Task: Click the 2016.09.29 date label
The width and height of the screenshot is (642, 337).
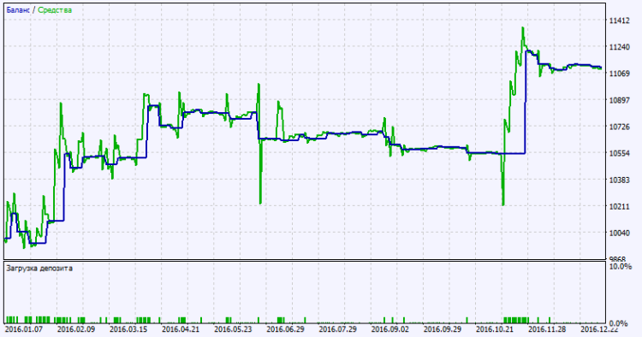Action: coord(443,329)
